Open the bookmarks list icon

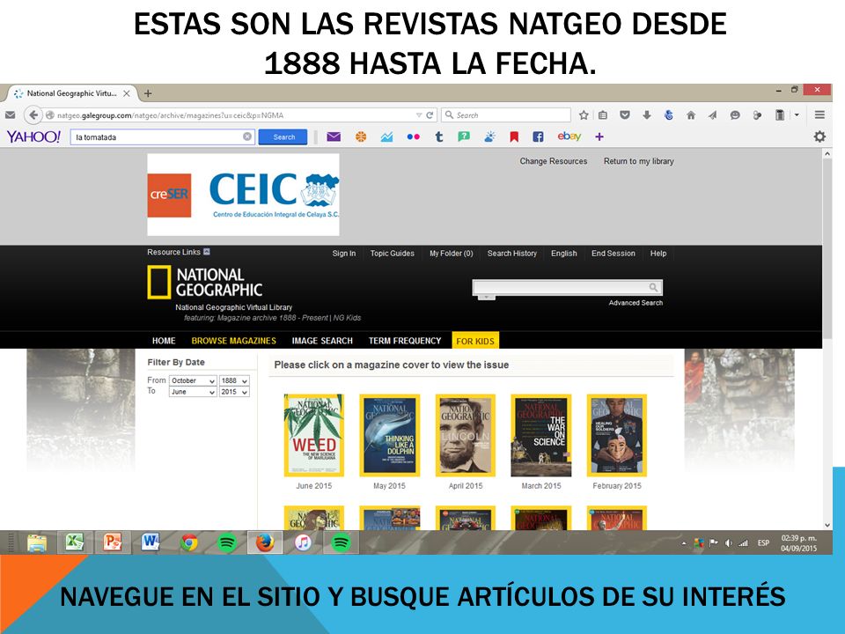[603, 114]
